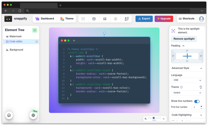This screenshot has height=125, width=208.
Task: Add a profile element from toolbar
Action: pyautogui.click(x=116, y=19)
